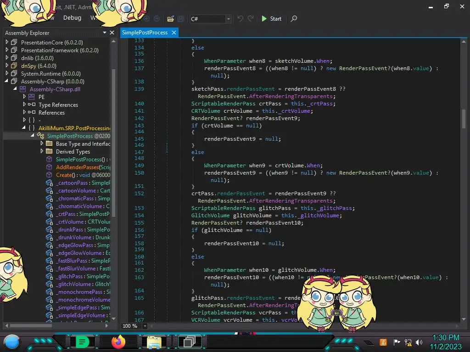This screenshot has width=470, height=352.
Task: Open Assembly Explorer panel options arrow
Action: tap(104, 33)
